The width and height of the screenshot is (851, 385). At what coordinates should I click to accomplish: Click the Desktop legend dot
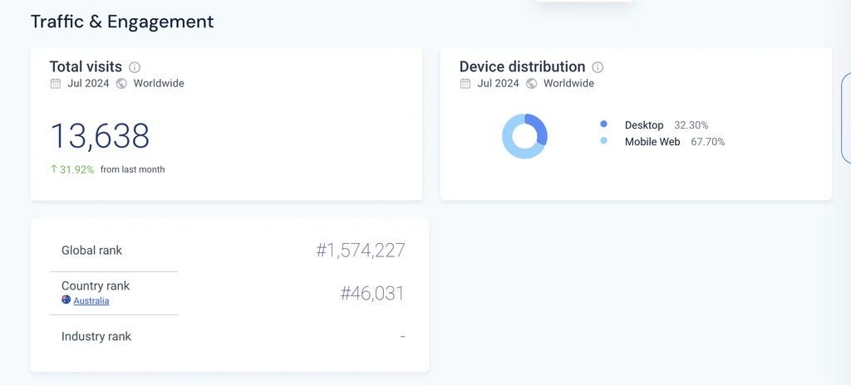(603, 124)
